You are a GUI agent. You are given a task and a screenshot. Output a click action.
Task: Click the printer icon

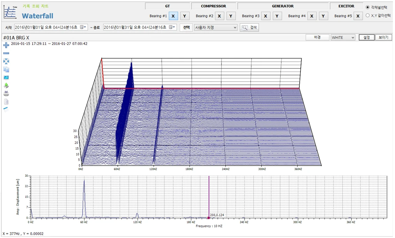[x=6, y=94]
